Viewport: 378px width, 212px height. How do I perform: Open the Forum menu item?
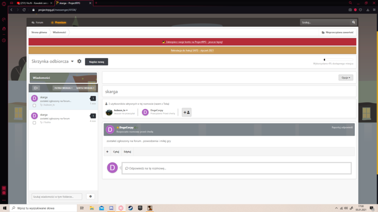click(37, 22)
